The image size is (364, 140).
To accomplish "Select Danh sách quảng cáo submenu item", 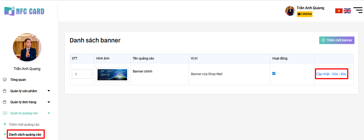I will tap(25, 134).
